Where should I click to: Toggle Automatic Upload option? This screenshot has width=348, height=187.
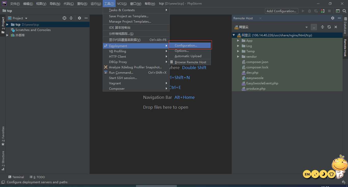[190, 56]
